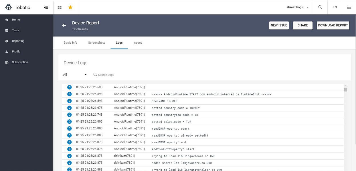Viewport: 356px width, 171px height.
Task: Click the Reporting pie chart icon
Action: [7, 41]
